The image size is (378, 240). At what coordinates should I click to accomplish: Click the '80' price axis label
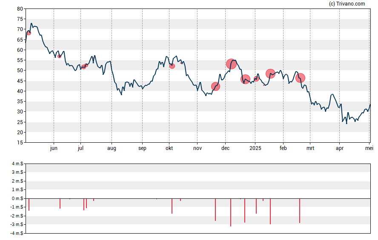[x=20, y=9]
